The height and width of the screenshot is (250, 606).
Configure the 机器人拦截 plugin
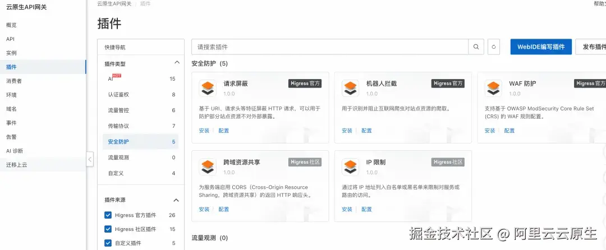[x=367, y=131]
